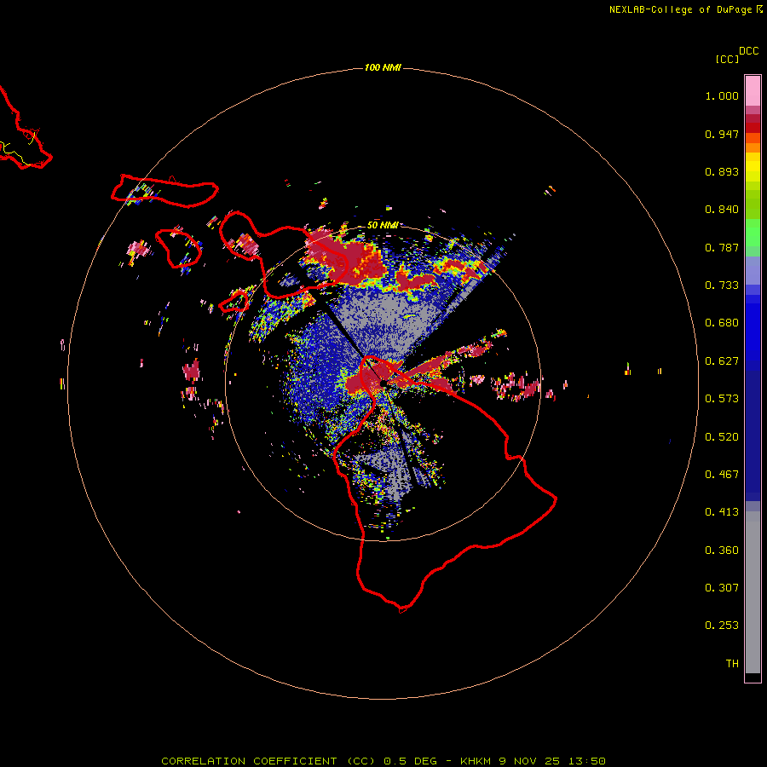Click the bright green band on the color bar
Viewport: 767px width, 767px height.
click(753, 233)
